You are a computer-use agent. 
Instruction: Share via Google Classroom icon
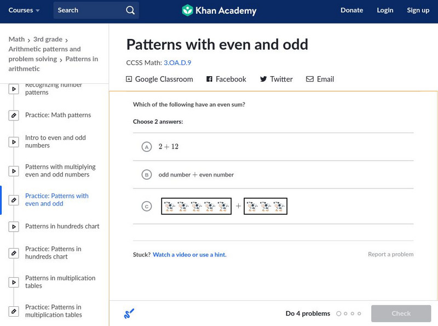[129, 79]
